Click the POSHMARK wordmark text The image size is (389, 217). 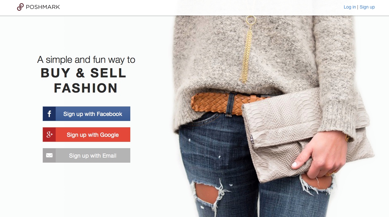coord(43,7)
